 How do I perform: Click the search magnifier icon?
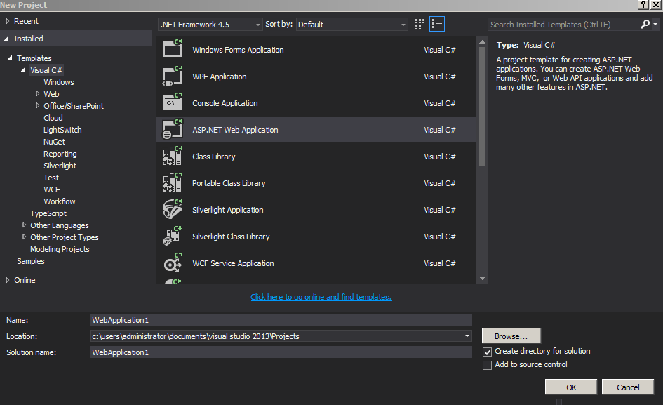(645, 24)
